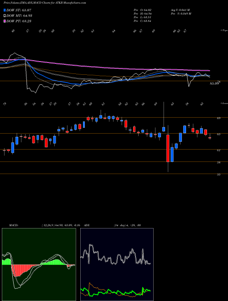Viewport: 228px width, 301px height.
Task: Click the 'Pre O: 64.02' value
Action: coord(143,10)
